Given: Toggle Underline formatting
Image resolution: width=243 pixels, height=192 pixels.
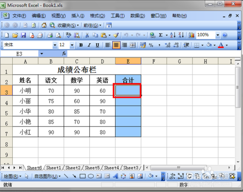Looking at the screenshot, I should pos(97,45).
